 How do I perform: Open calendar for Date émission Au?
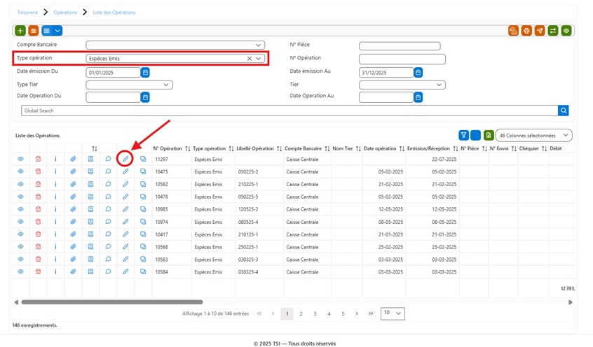[x=418, y=72]
